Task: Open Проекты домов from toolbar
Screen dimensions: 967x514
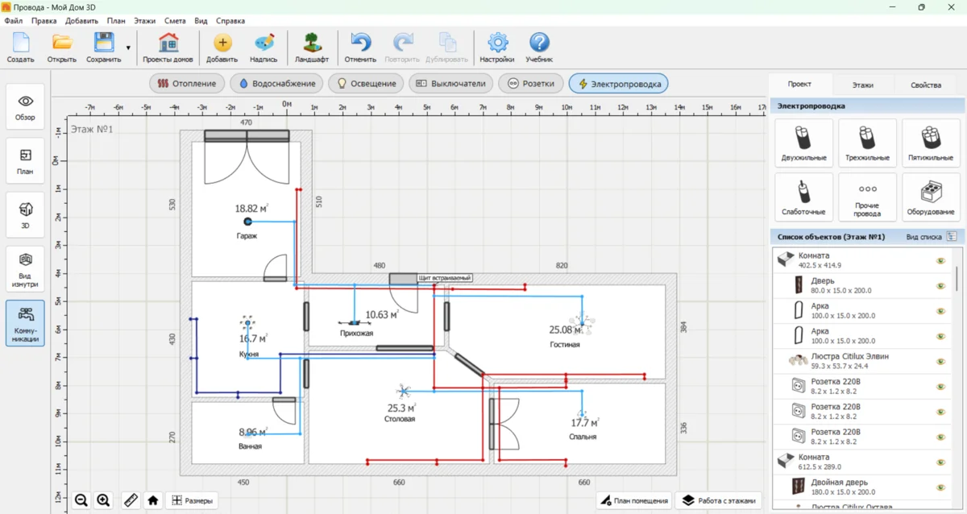Action: (x=168, y=48)
